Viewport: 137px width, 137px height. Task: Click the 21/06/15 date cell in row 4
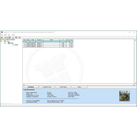click(x=33, y=47)
